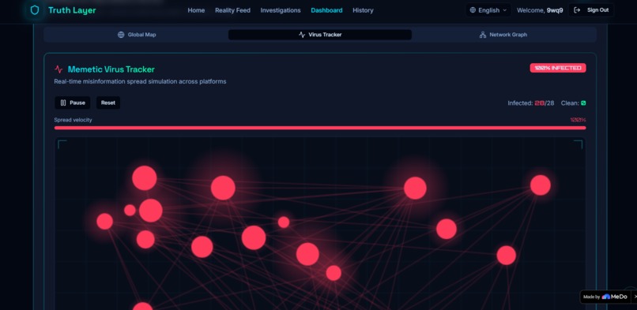Click the globe icon in language selector
637x310 pixels.
pos(473,10)
